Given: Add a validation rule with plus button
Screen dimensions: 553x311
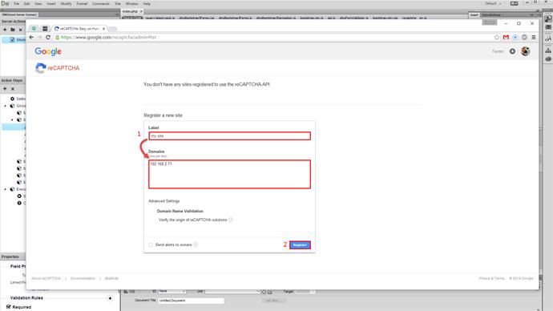Looking at the screenshot, I should click(x=110, y=298).
